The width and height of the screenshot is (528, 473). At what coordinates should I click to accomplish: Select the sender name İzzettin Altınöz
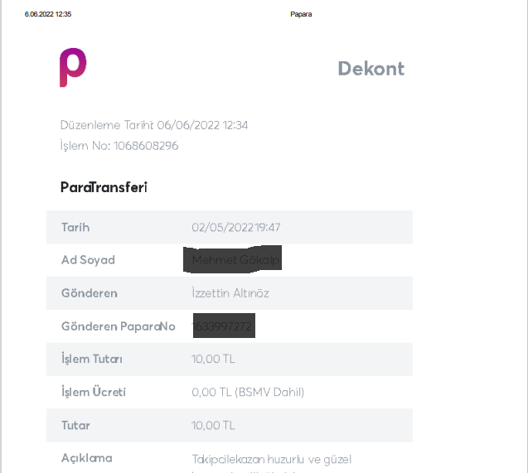tap(230, 293)
